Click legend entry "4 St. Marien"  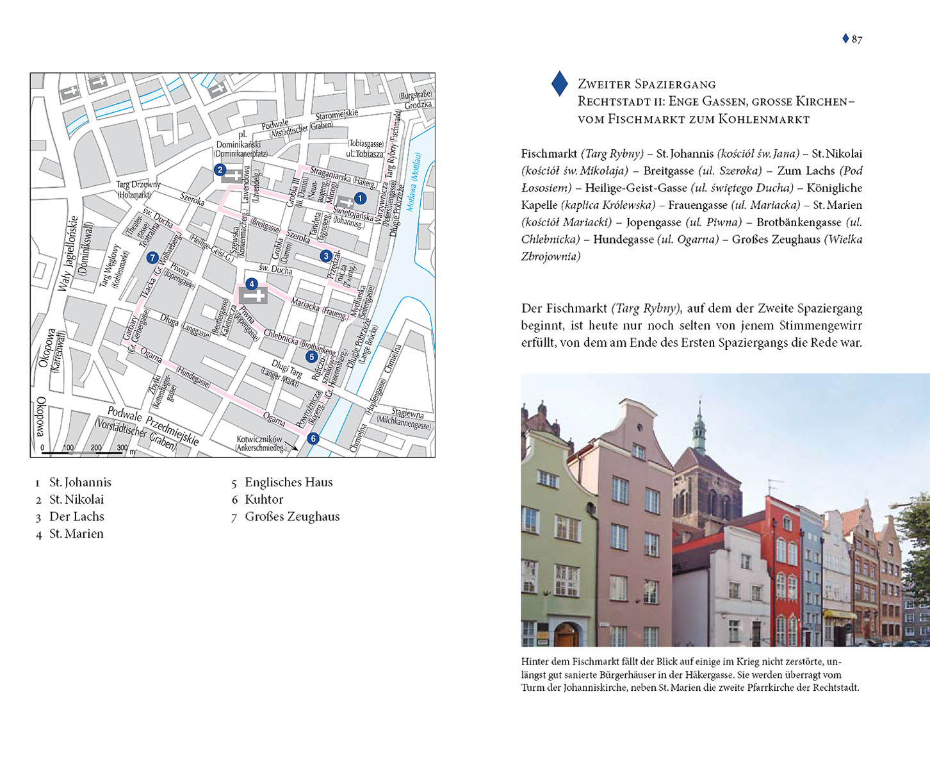70,534
